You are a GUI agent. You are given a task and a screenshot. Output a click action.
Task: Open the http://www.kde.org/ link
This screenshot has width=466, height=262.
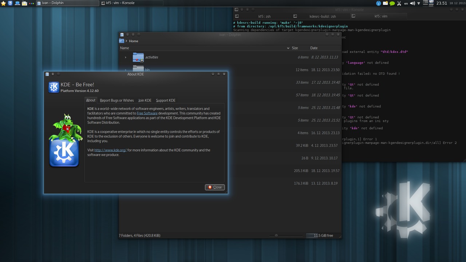[x=110, y=150]
